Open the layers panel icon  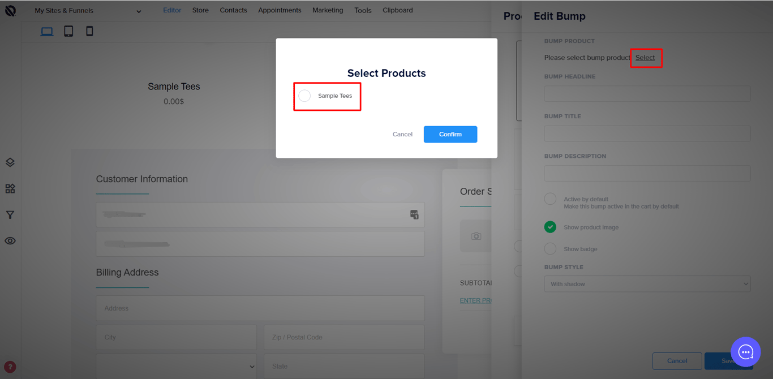tap(10, 162)
